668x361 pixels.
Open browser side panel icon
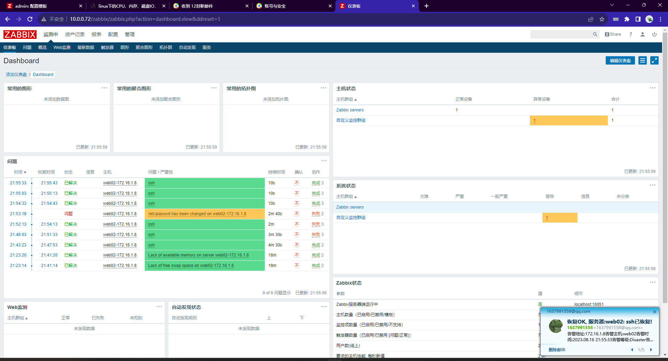tap(638, 19)
